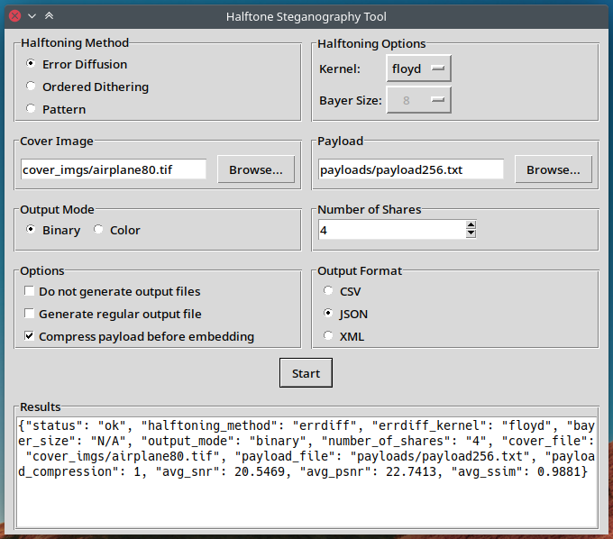Click the title bar down-chevron minimize icon
613x539 pixels.
(32, 16)
